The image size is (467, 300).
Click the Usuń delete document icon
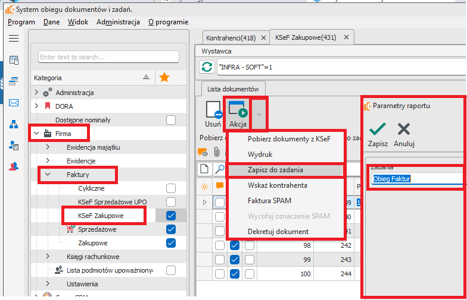pyautogui.click(x=213, y=113)
